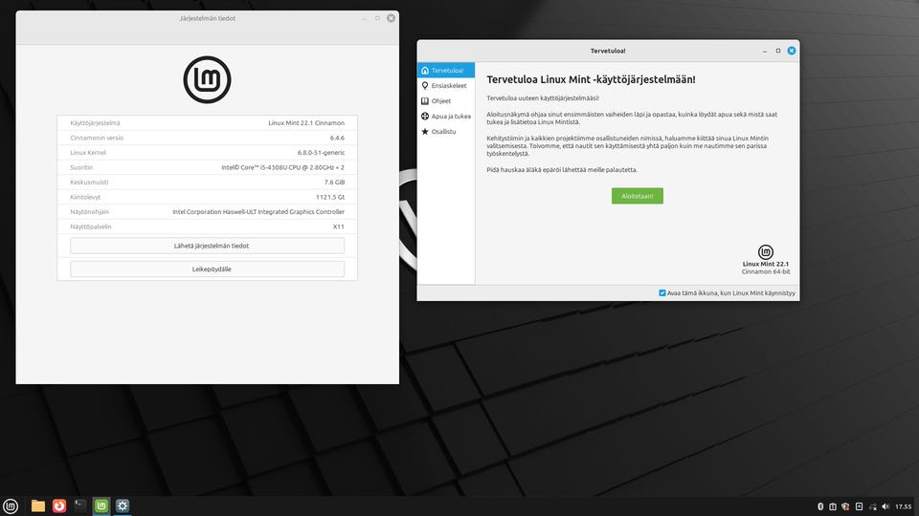Click the Haswell-ULT Integrated Graphics Controller value
Viewport: 919px width, 516px height.
pos(258,212)
